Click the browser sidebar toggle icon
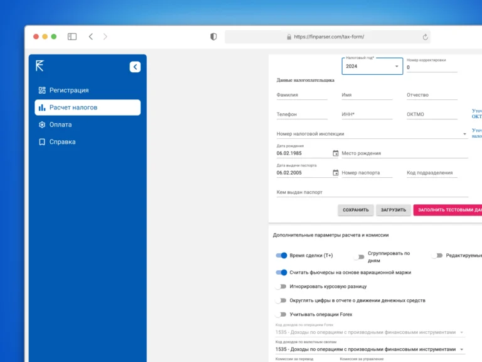 [x=72, y=36]
